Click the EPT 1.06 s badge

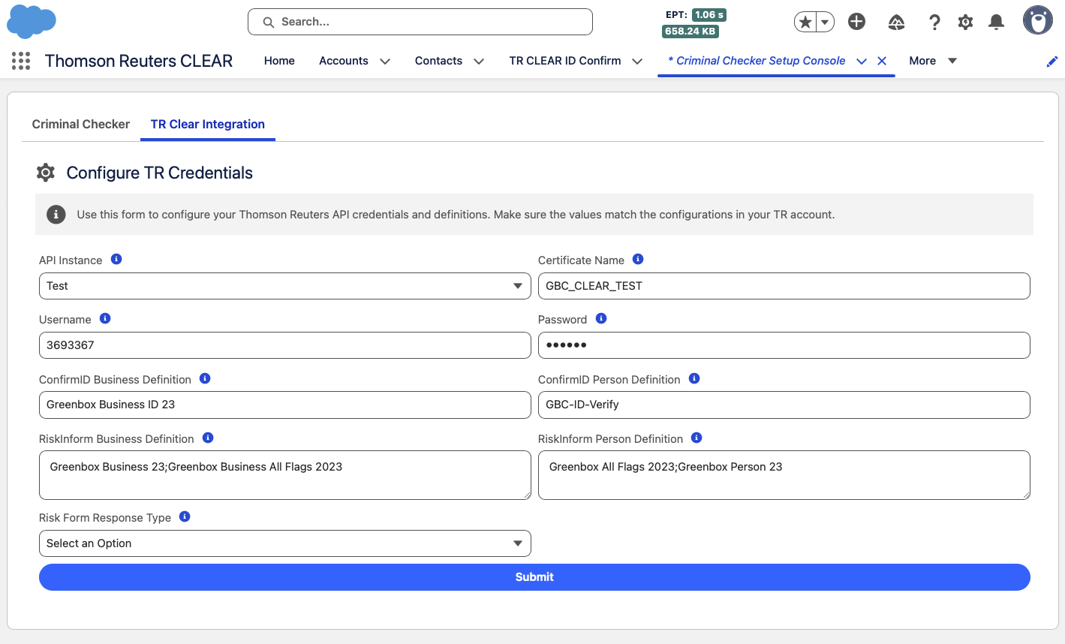click(709, 15)
